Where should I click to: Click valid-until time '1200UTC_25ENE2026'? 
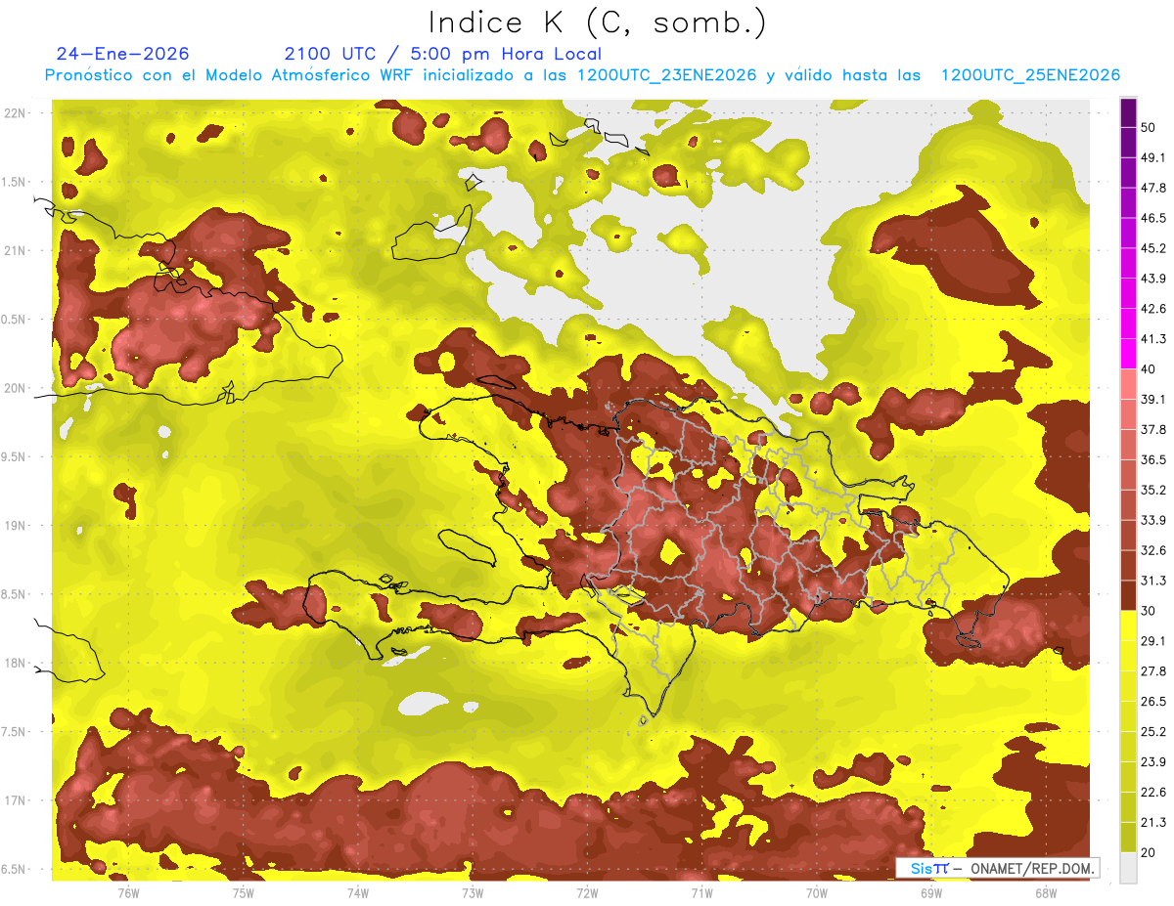[1030, 75]
